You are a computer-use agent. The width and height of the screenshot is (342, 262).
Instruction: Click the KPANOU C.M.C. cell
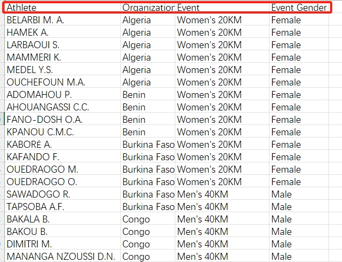tap(62, 132)
